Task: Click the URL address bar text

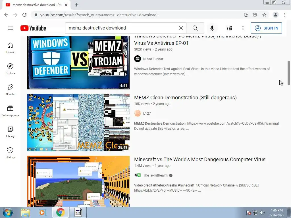Action: [x=99, y=15]
